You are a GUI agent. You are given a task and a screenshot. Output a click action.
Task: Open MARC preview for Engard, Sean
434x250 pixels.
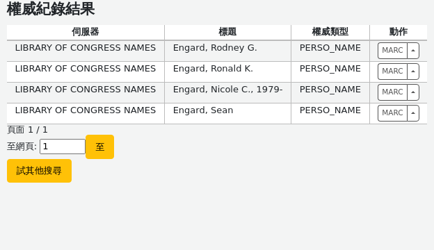(x=392, y=113)
